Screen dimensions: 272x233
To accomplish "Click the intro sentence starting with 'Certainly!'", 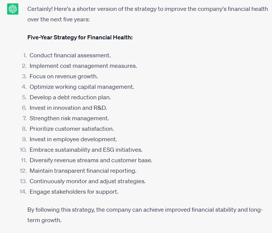I will (x=147, y=14).
